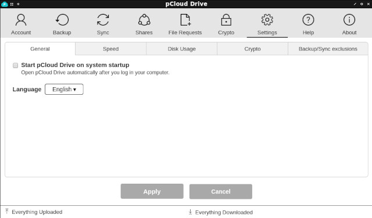Open the File Requests section
Screen dimensions: 372x218
point(185,24)
